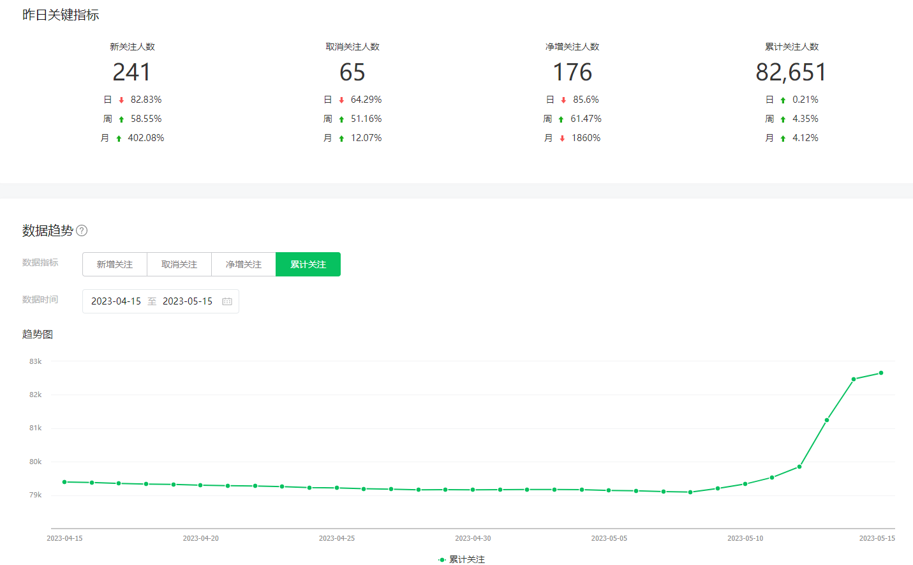This screenshot has height=565, width=913.
Task: Select the 累计关注 green tab
Action: (x=308, y=264)
